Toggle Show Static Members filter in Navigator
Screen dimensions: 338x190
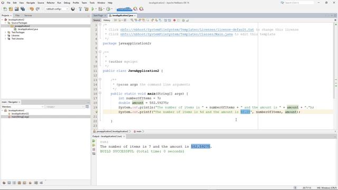(x=14, y=183)
